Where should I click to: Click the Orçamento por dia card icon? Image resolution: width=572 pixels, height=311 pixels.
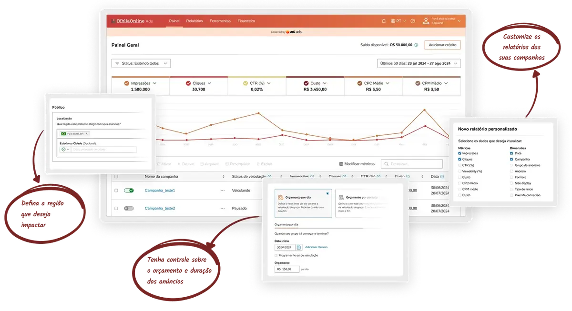tap(281, 197)
